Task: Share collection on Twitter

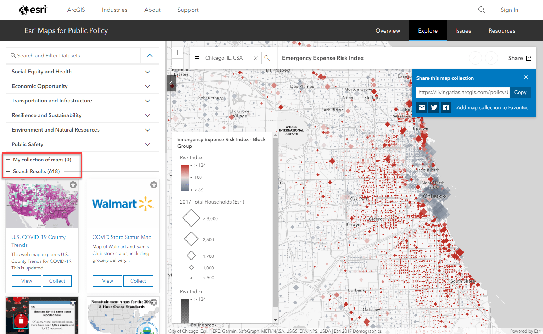Action: point(434,107)
